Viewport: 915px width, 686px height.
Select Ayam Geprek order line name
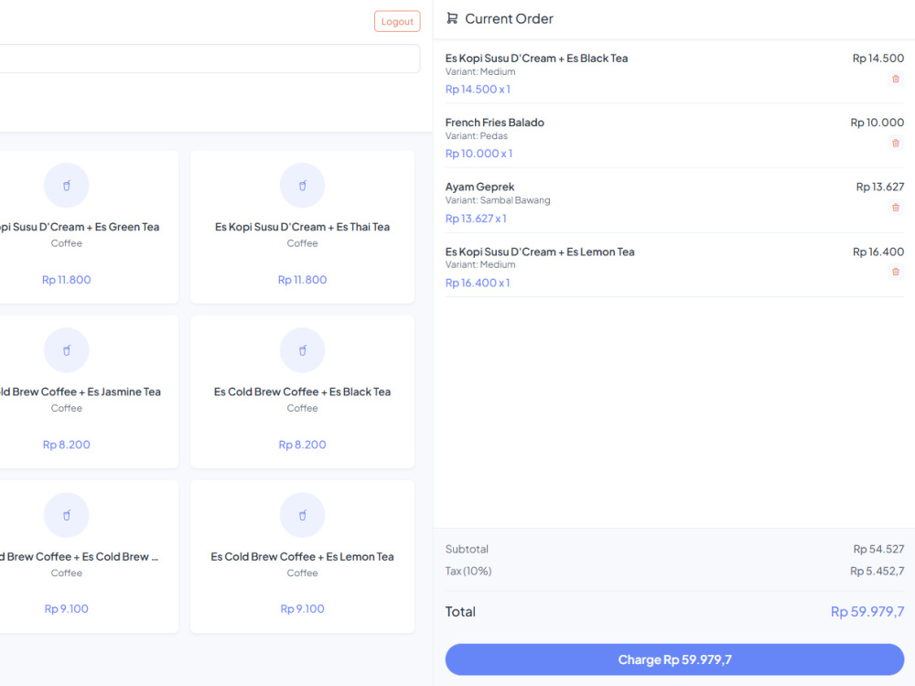(479, 188)
